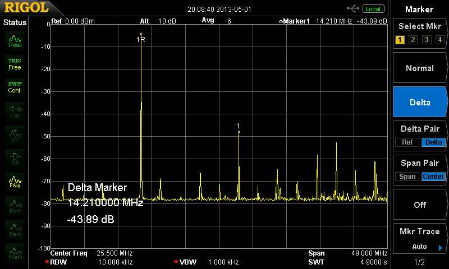Click the USB connection icon
The image size is (449, 269).
pos(354,8)
